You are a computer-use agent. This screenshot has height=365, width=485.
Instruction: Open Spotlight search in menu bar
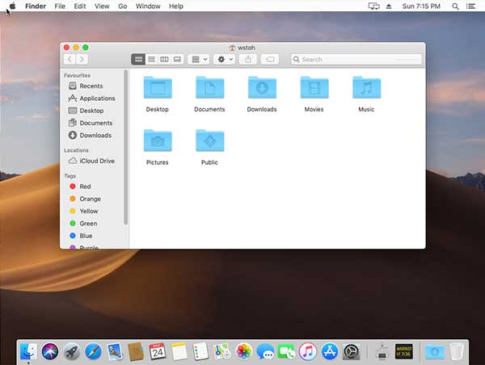(x=455, y=6)
